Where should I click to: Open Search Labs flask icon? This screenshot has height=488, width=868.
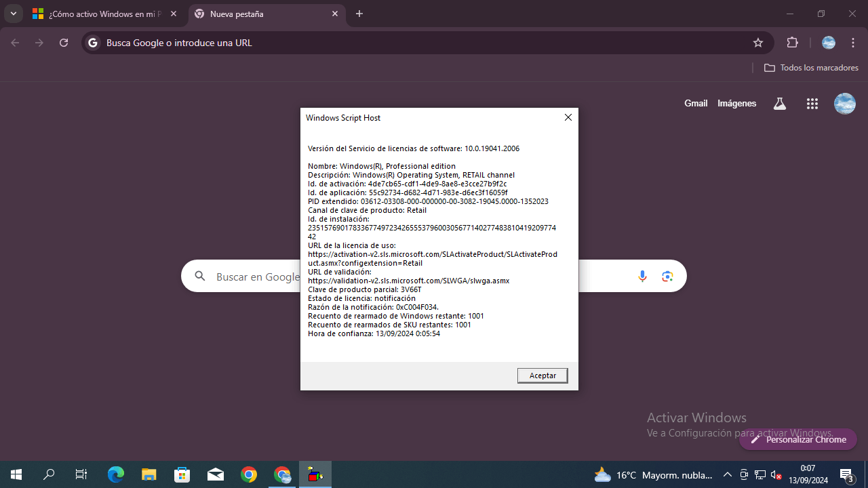tap(780, 104)
